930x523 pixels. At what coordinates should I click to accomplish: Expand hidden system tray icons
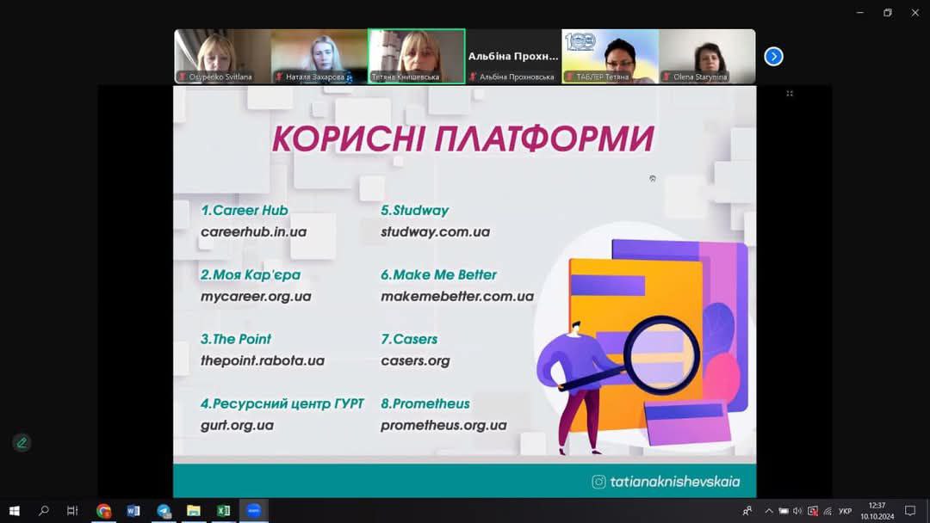click(769, 511)
